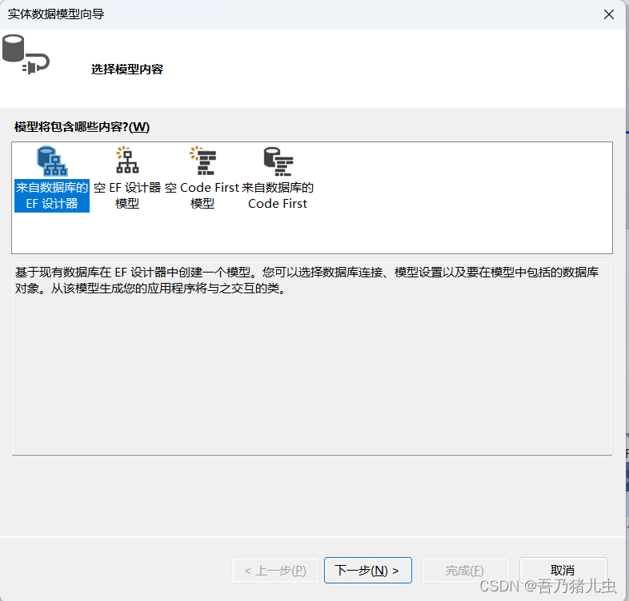Viewport: 629px width, 601px height.
Task: Click the 下一步(N) > button
Action: [x=368, y=570]
